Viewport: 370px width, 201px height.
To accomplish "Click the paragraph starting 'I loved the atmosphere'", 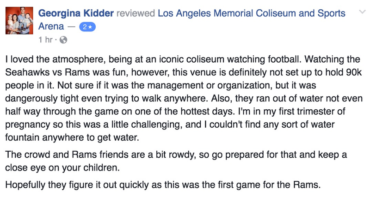I will pyautogui.click(x=184, y=98).
